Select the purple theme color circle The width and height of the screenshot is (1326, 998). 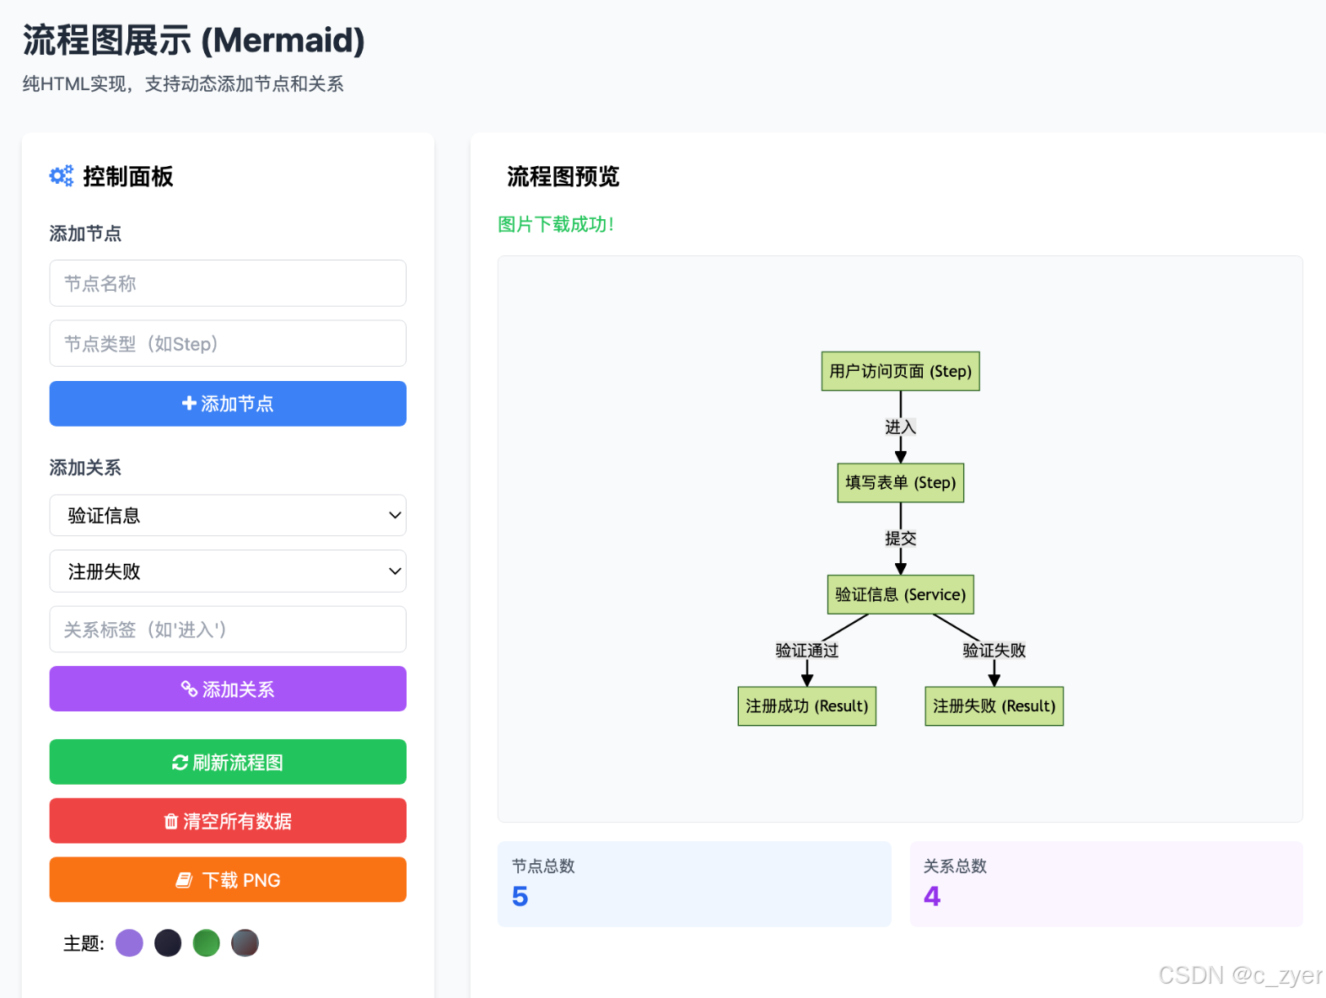[129, 943]
